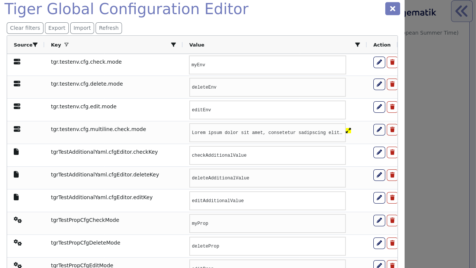The width and height of the screenshot is (476, 268).
Task: Click env source icon of check.mode row
Action: [17, 62]
